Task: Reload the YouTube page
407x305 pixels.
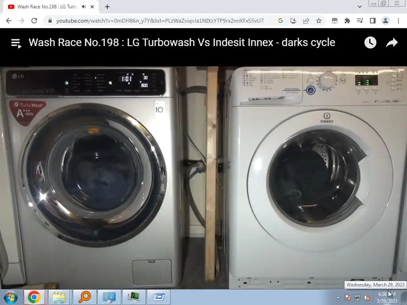Action: [x=34, y=21]
